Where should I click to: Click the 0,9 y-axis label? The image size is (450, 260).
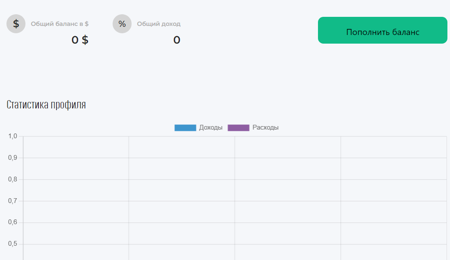coord(13,158)
